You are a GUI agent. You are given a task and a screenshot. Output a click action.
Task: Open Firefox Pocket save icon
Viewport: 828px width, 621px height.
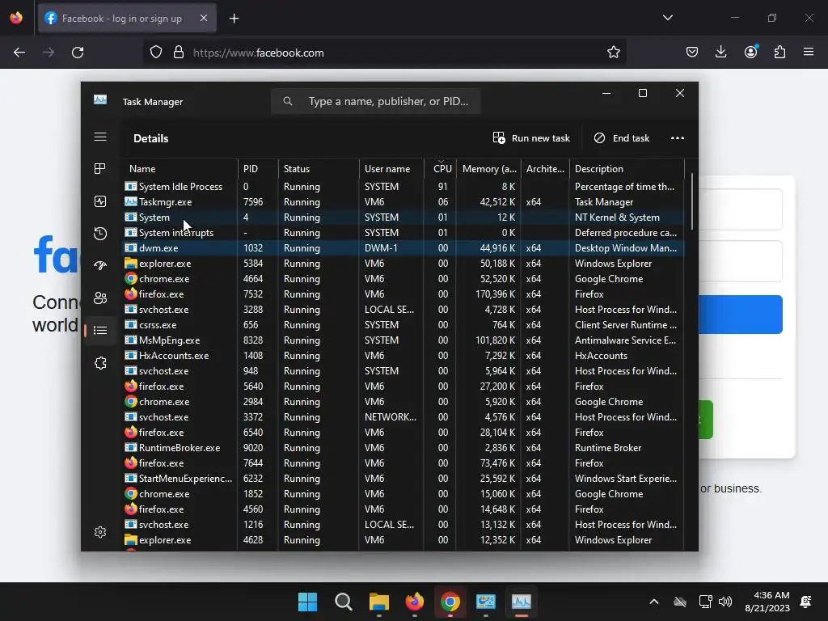pyautogui.click(x=692, y=53)
